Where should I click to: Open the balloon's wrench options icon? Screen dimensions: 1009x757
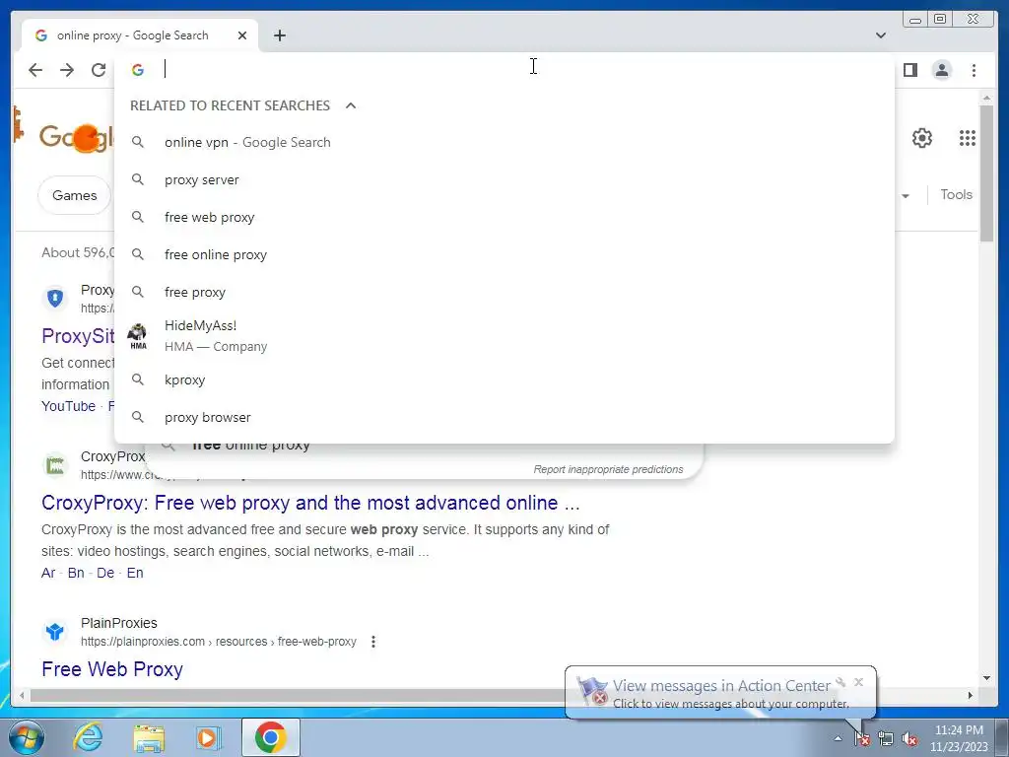click(841, 682)
